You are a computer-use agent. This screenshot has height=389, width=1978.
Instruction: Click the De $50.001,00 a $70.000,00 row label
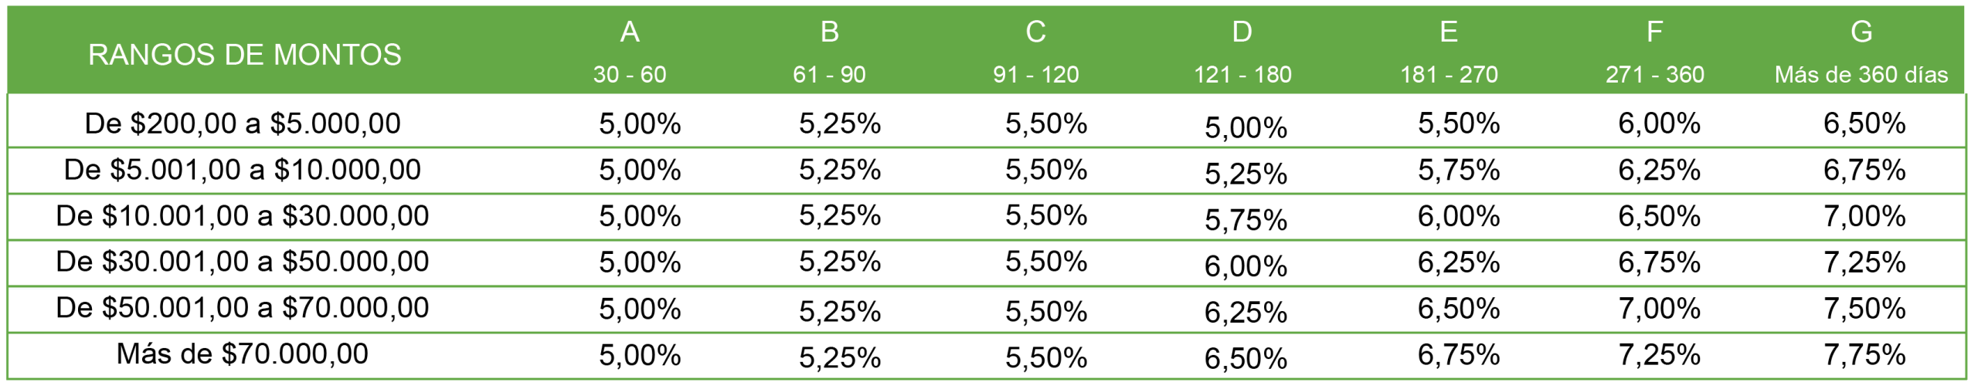(x=243, y=308)
